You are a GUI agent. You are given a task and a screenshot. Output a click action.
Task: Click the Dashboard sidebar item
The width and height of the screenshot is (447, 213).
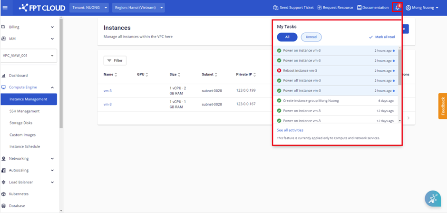[18, 76]
